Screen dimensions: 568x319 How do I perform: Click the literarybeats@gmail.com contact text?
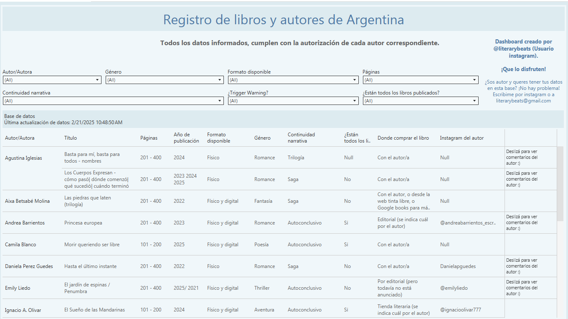523,101
